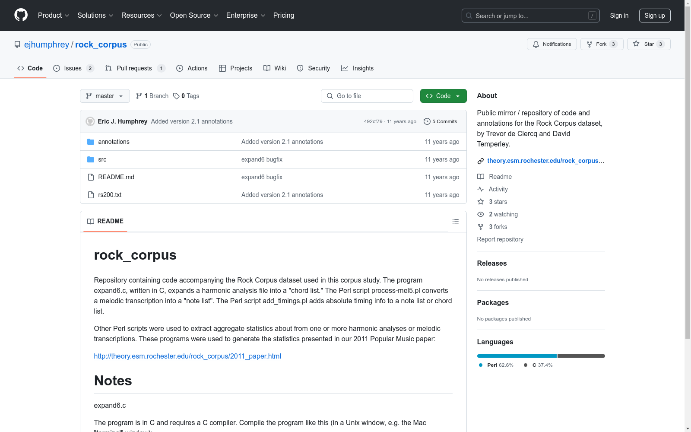Image resolution: width=691 pixels, height=432 pixels.
Task: Select the README tab in file viewer
Action: pos(105,221)
